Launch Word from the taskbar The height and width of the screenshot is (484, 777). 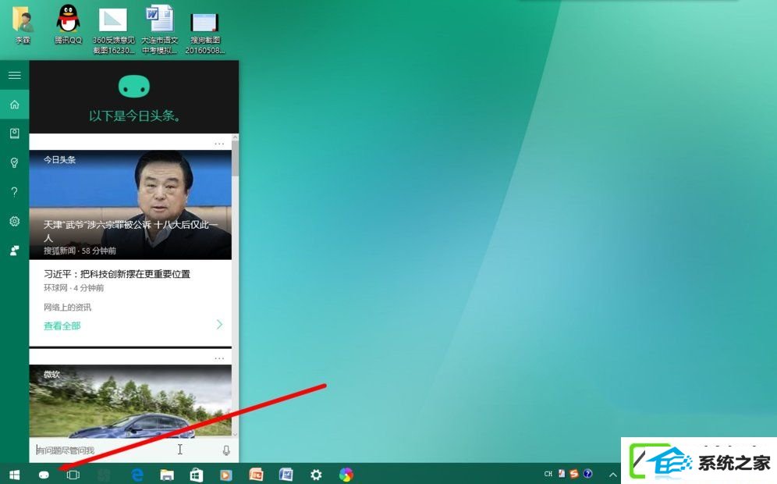(286, 475)
